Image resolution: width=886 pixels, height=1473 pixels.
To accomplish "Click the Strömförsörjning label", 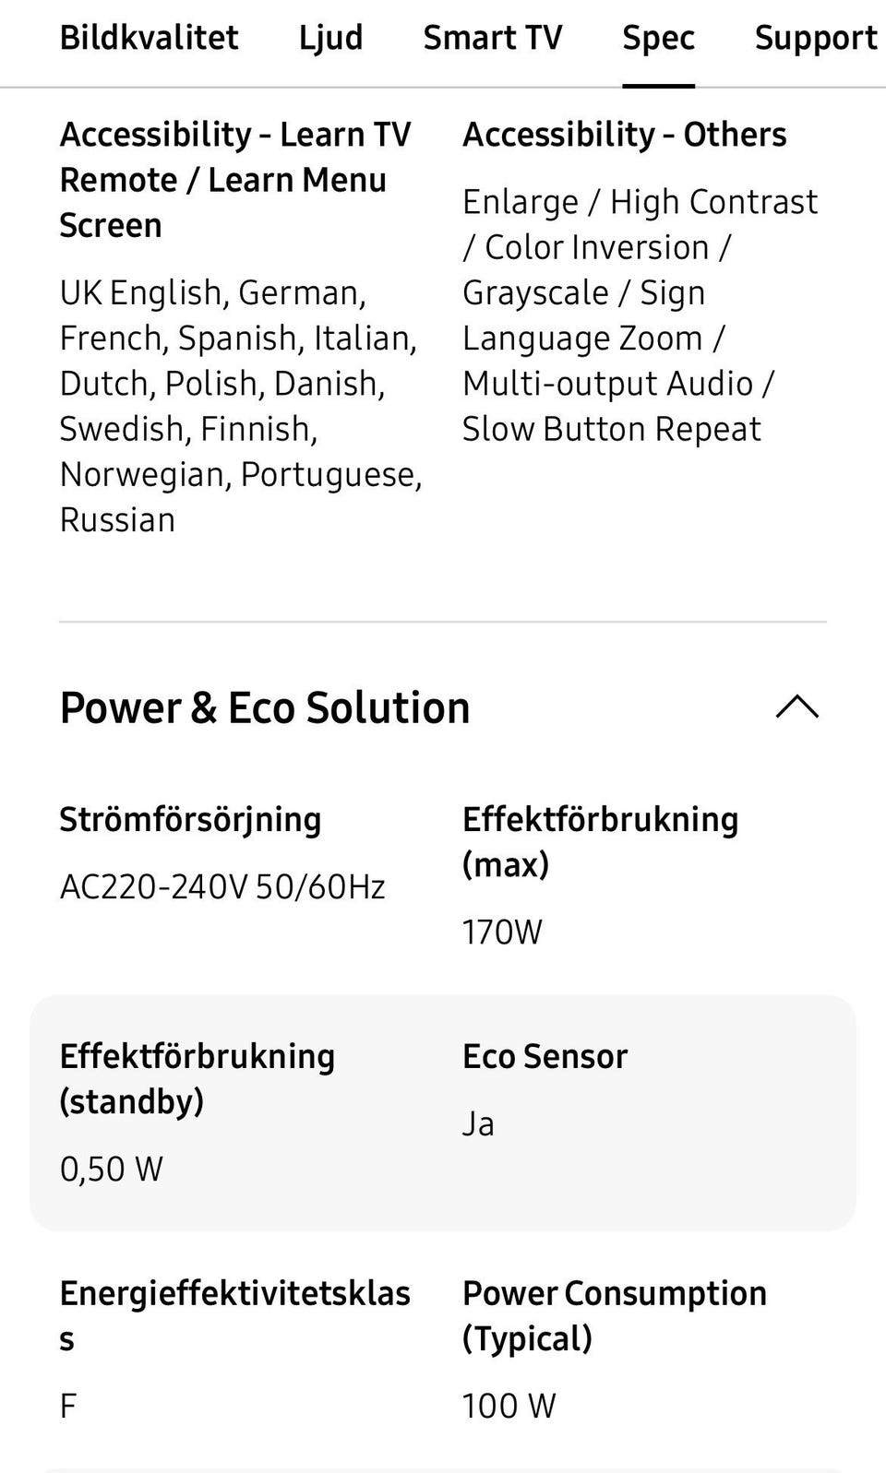I will coord(190,819).
